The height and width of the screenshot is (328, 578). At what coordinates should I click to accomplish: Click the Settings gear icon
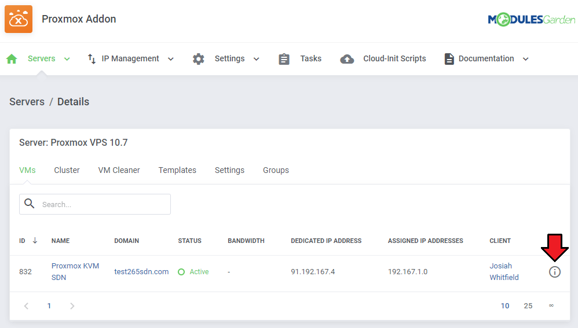pos(199,59)
